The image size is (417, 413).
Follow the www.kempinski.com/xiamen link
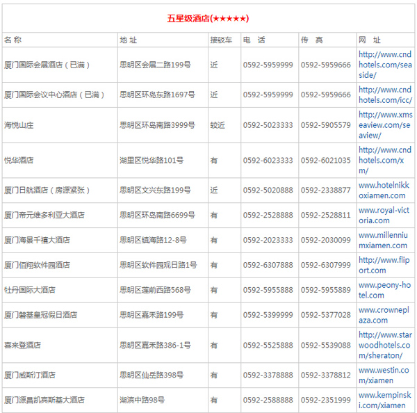[385, 400]
